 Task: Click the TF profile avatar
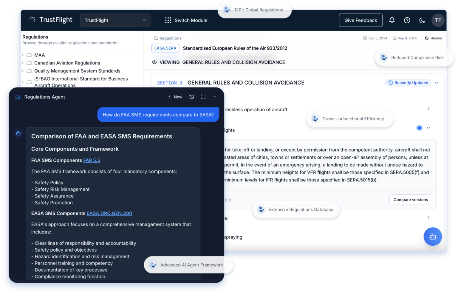tap(438, 20)
